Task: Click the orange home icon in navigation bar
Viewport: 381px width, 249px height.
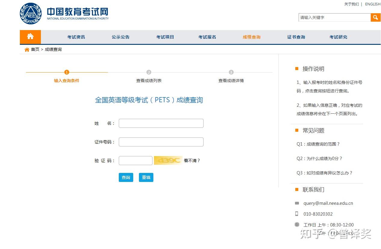Action: coord(30,37)
